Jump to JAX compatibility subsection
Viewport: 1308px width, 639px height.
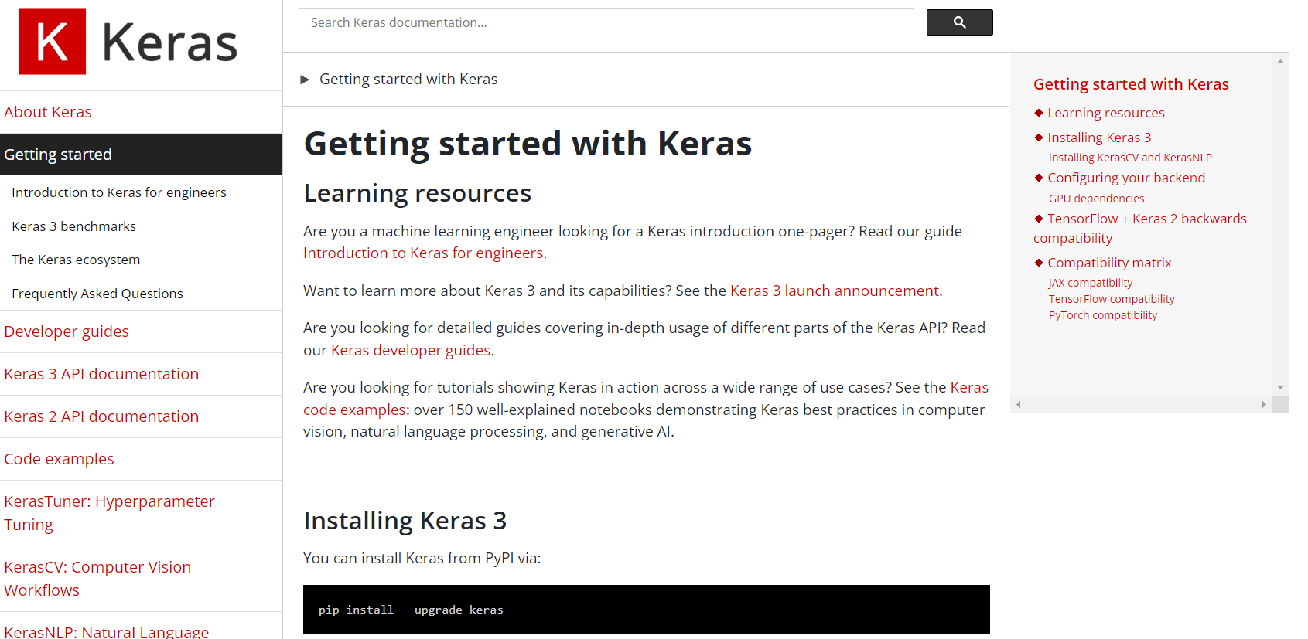tap(1091, 283)
